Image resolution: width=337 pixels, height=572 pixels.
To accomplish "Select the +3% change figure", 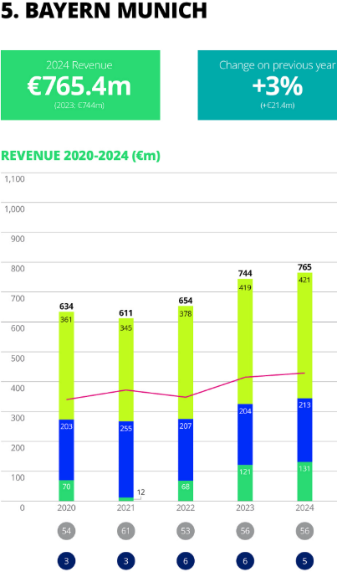I will (x=278, y=86).
